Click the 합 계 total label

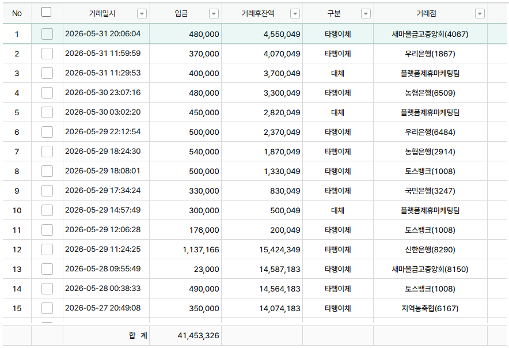coord(138,335)
